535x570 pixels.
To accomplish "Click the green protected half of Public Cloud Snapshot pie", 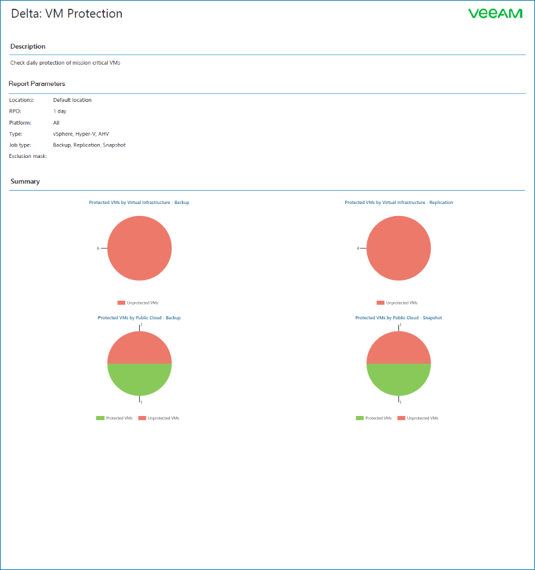I will (399, 378).
